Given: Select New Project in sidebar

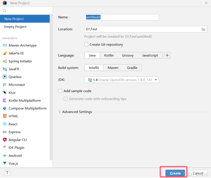Looking at the screenshot, I should click(x=25, y=19).
